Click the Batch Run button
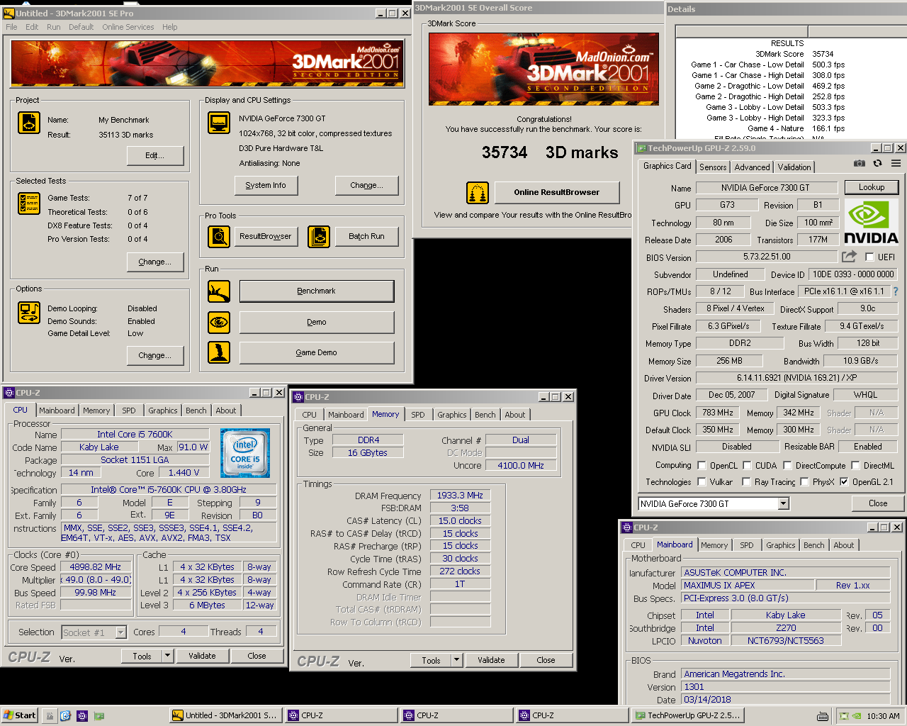Viewport: 907px width, 726px height. (x=366, y=236)
